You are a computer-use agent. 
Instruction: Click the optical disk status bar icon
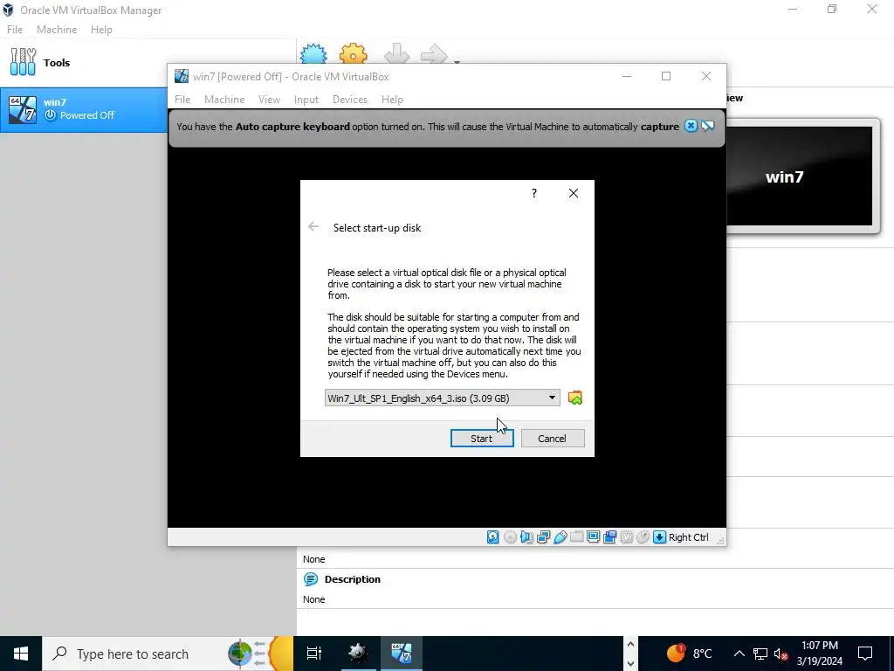[510, 537]
